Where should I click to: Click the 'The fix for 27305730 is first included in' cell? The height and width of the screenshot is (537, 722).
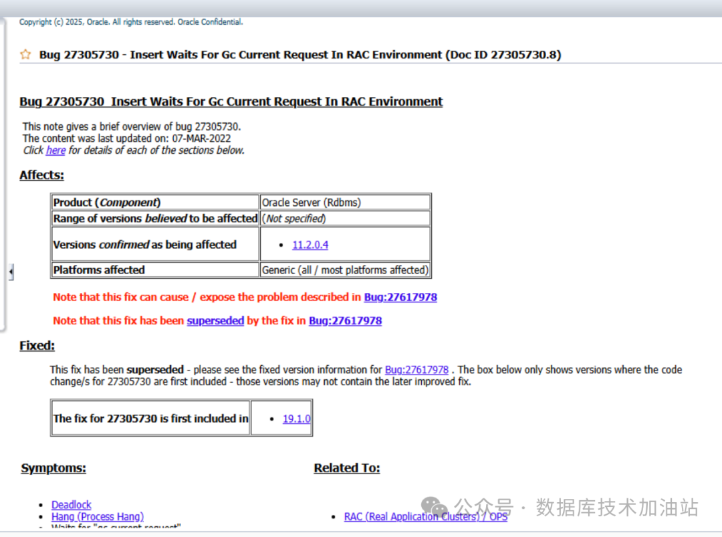pos(150,418)
